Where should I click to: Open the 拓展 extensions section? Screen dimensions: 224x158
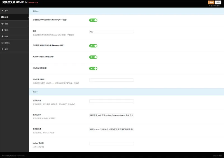14,37
